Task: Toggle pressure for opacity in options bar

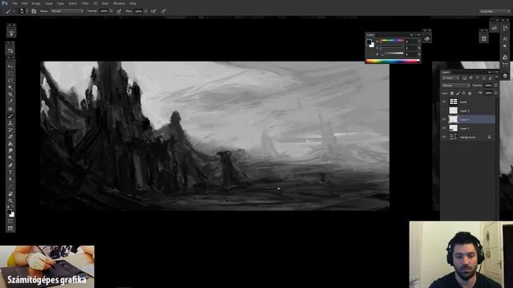Action: pos(119,11)
